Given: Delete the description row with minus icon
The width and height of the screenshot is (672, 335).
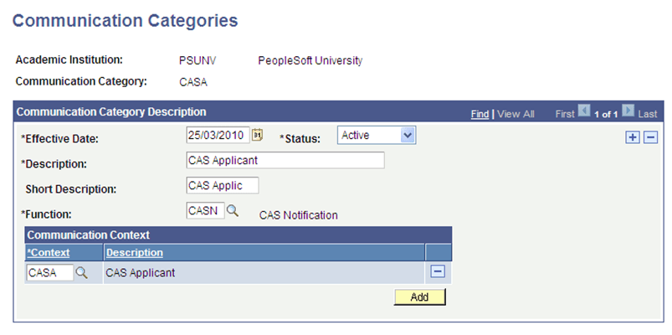Looking at the screenshot, I should (x=649, y=137).
